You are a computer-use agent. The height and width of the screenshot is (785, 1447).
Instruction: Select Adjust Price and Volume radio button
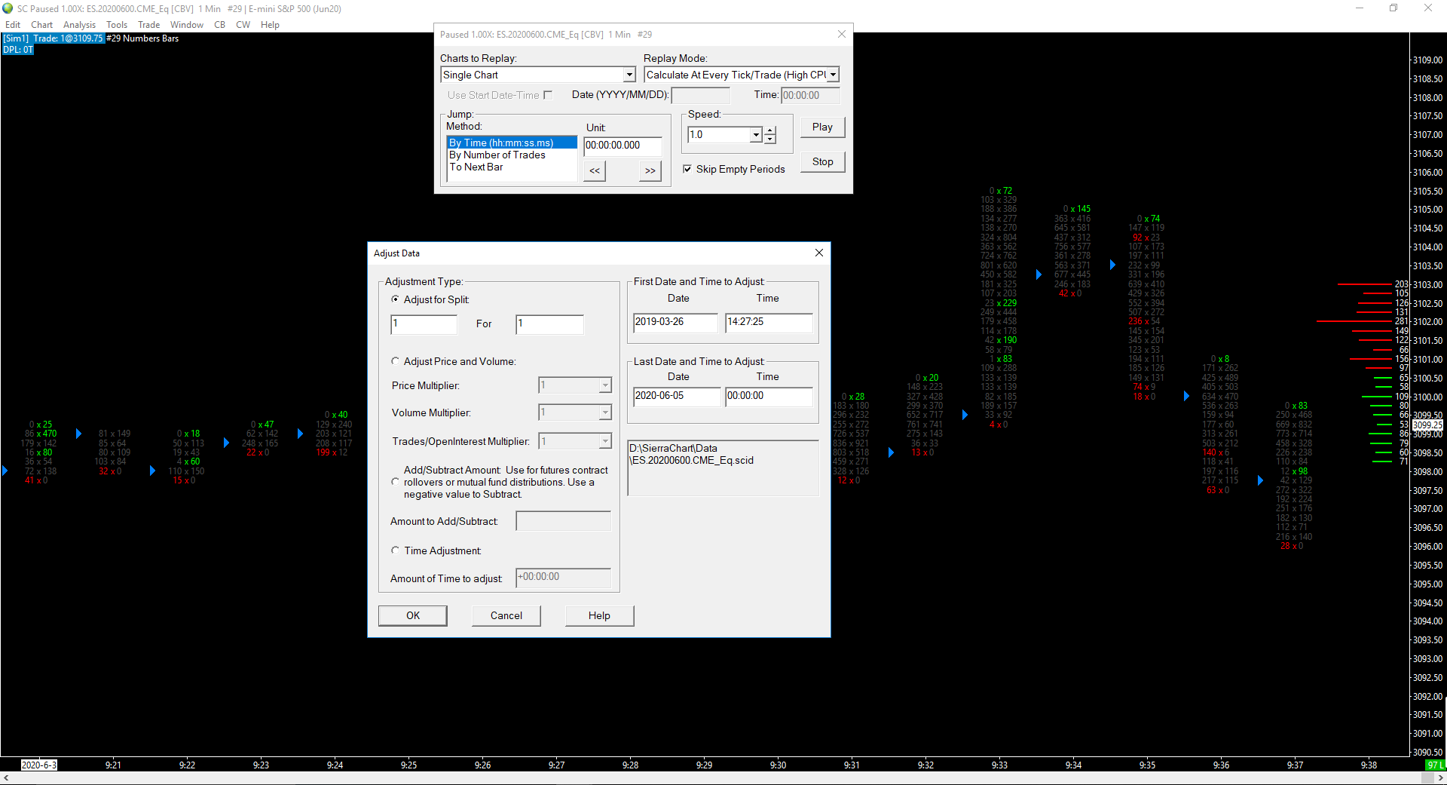coord(396,362)
